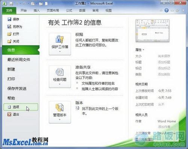Screen dimensions: 188x149
Task: Expand the 管理版本 dropdown arrow
Action: pyautogui.click(x=60, y=120)
